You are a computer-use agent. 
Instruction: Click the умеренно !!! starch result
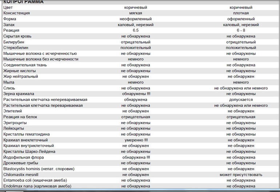(136, 140)
